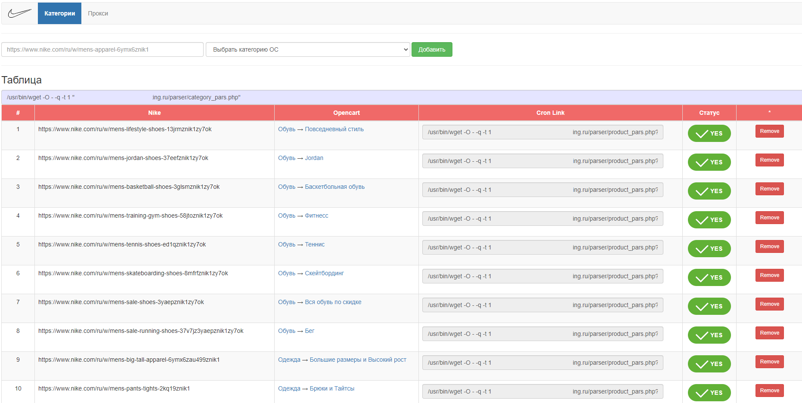802x403 pixels.
Task: Select cron link field in row 5
Action: [x=542, y=247]
